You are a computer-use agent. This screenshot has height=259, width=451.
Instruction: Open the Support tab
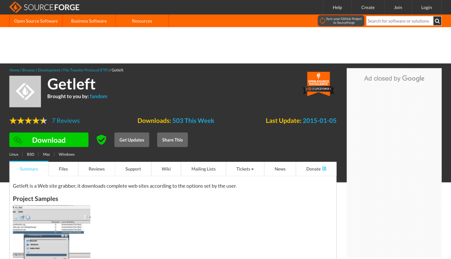tap(133, 169)
